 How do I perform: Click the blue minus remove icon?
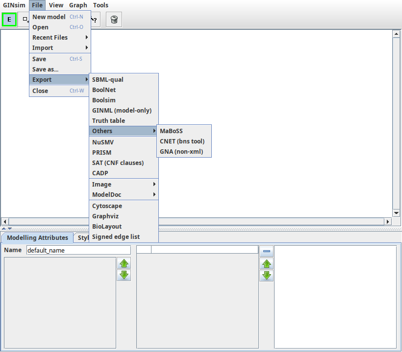tap(266, 251)
